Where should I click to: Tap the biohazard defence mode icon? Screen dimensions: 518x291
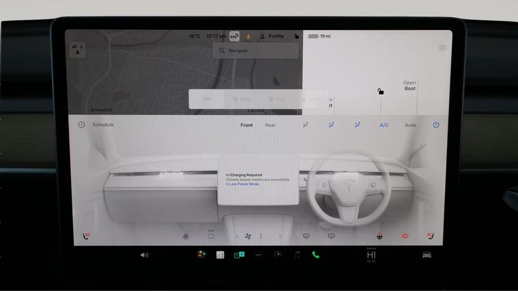(x=184, y=236)
